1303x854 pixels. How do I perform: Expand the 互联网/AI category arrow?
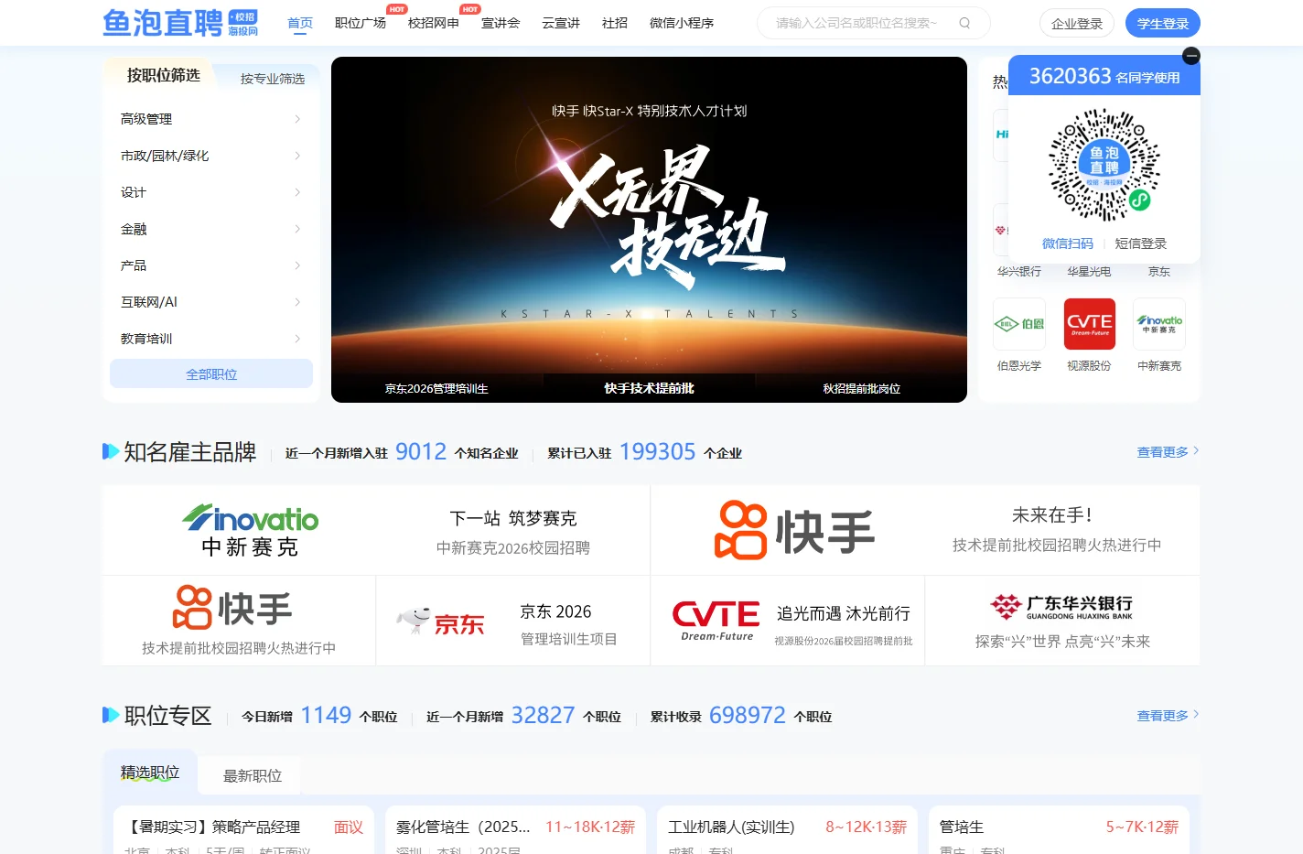(297, 302)
